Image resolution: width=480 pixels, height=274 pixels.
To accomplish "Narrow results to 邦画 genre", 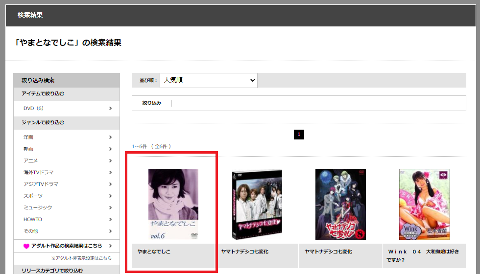I will point(67,149).
